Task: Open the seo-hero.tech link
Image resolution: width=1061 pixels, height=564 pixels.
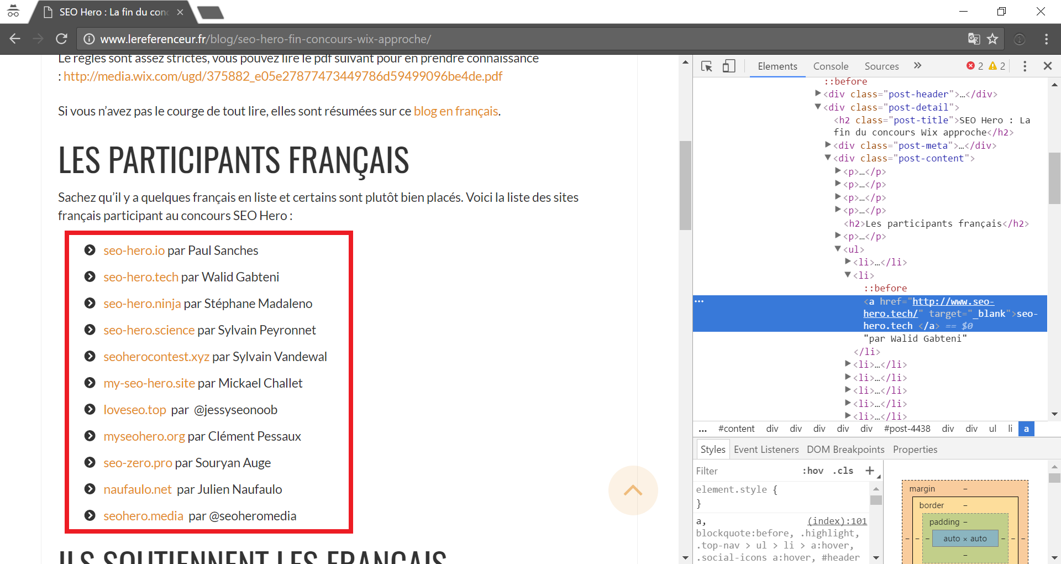Action: point(141,277)
